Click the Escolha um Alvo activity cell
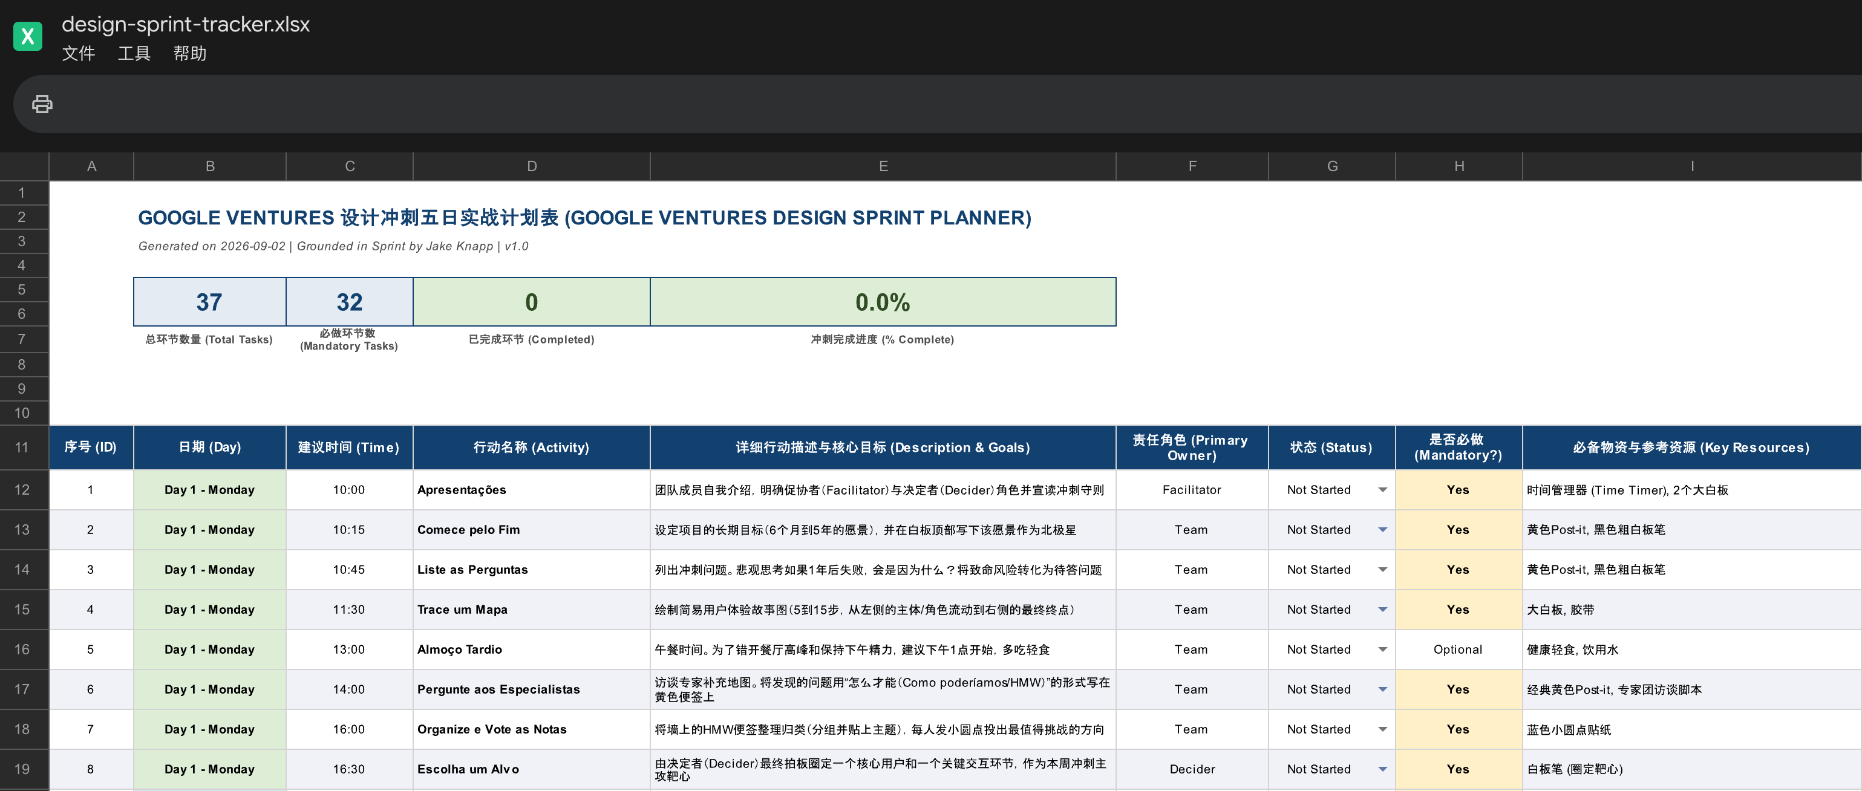 tap(531, 769)
